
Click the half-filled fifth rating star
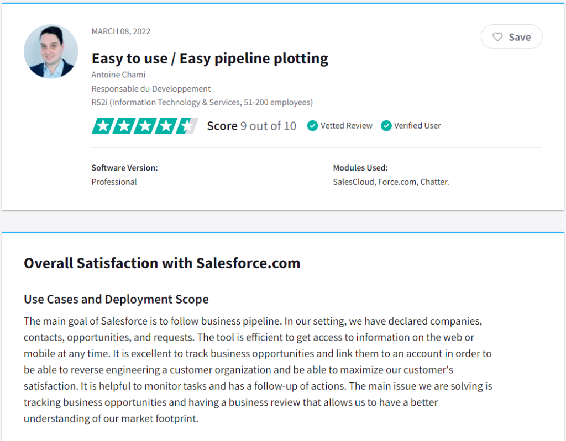187,126
